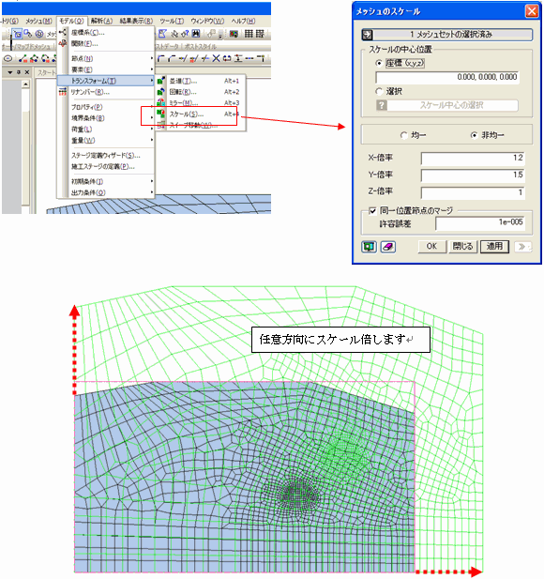The image size is (544, 579).
Task: Open the side panel dropdown arrow
Action: [x=10, y=72]
